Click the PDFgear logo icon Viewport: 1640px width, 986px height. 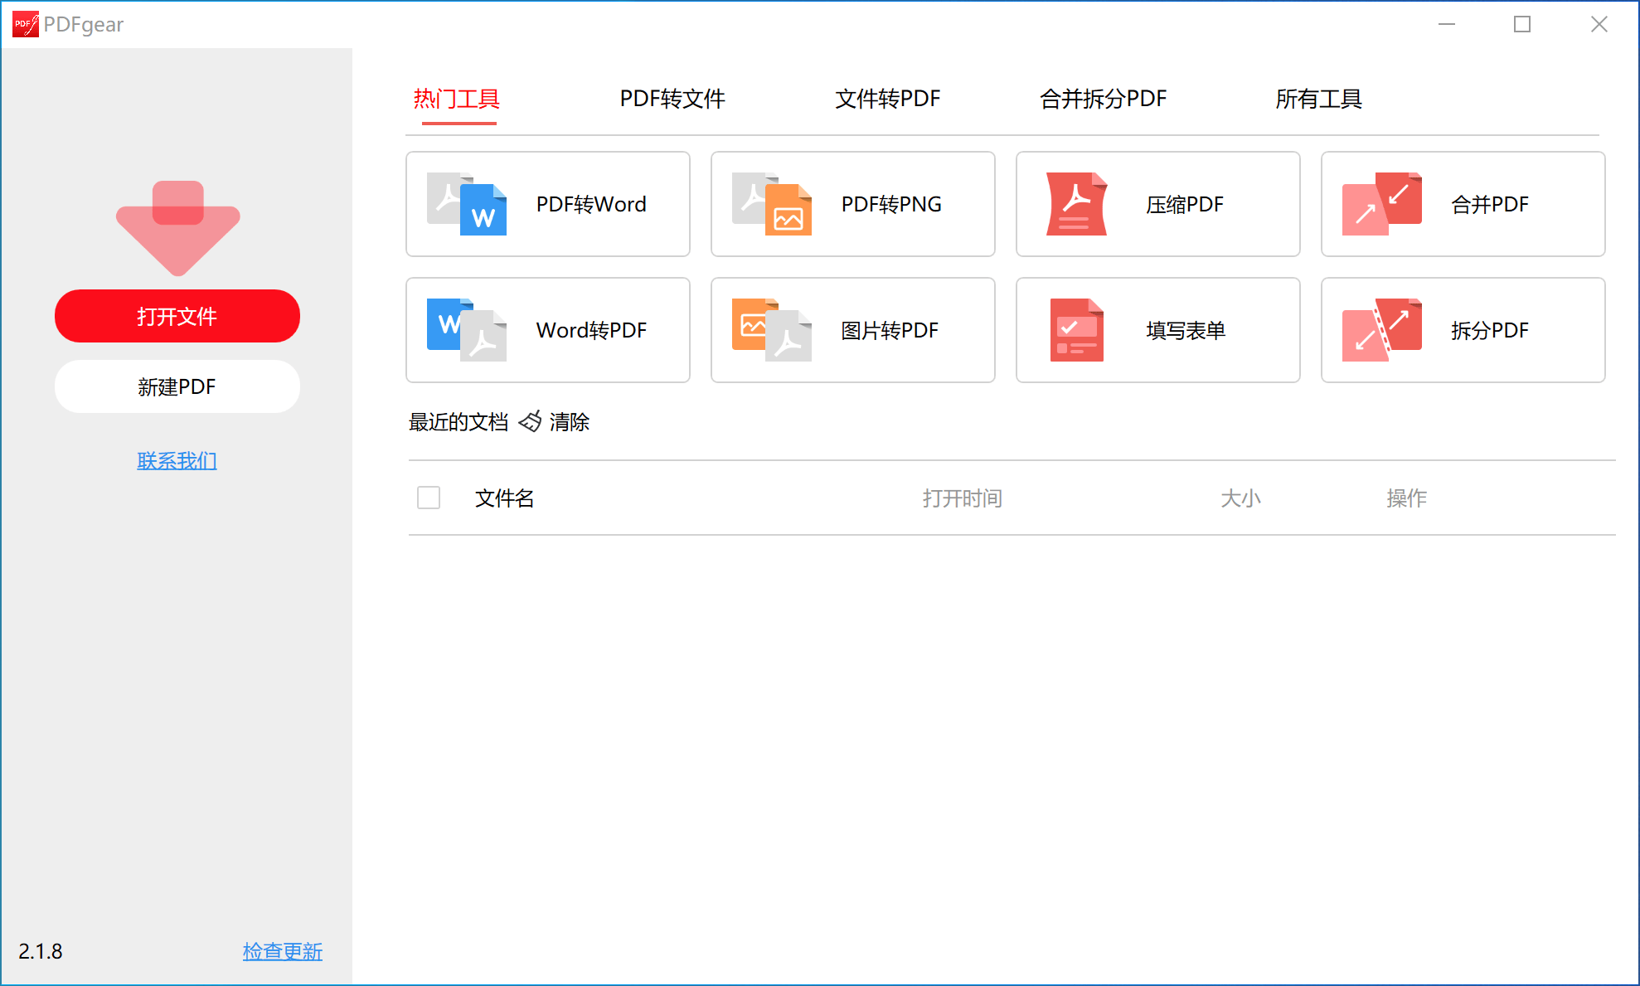[24, 24]
